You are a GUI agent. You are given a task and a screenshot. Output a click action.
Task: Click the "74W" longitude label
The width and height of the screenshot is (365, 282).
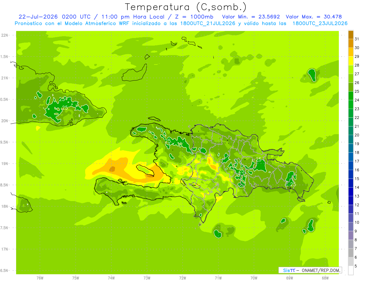click(111, 278)
